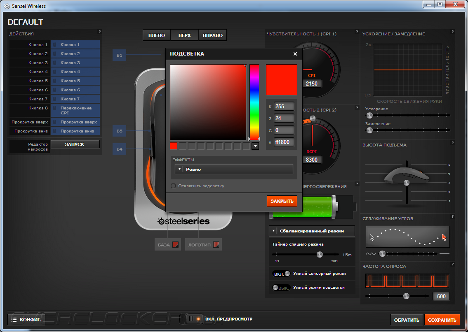Click the rainbow hue slider bar
468x332 pixels.
point(254,102)
